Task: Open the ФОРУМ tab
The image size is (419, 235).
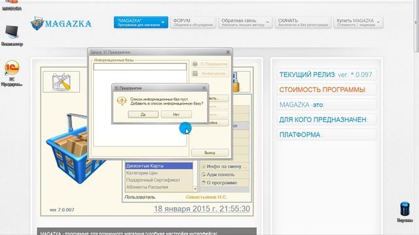Action: pos(193,22)
